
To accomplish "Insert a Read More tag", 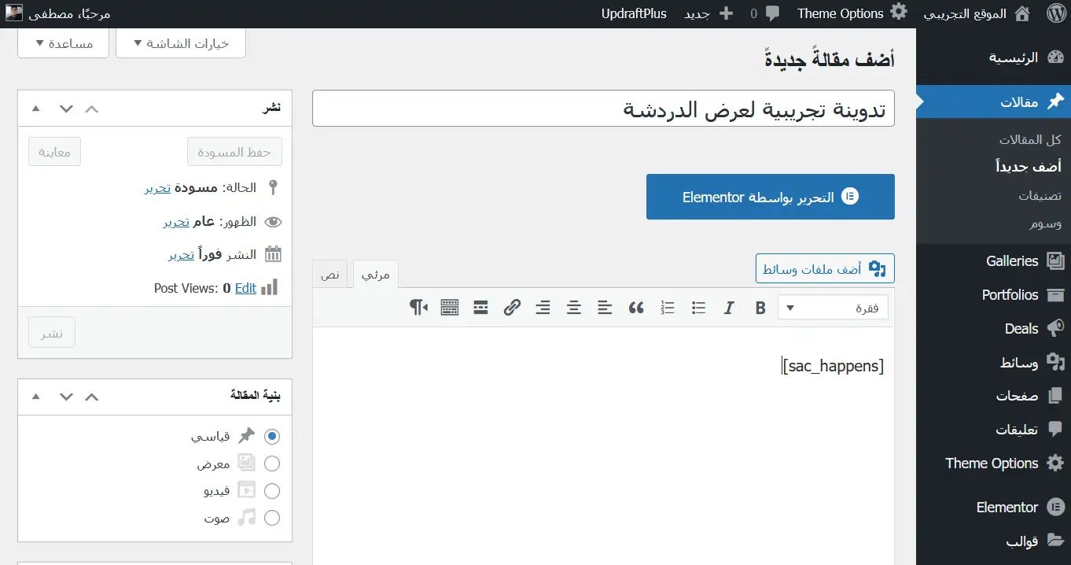I will coord(481,308).
